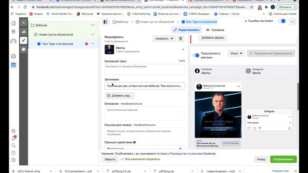Screen dimensions: 308x173
Task: Open notifications bell with red badge
Action: pos(13,138)
